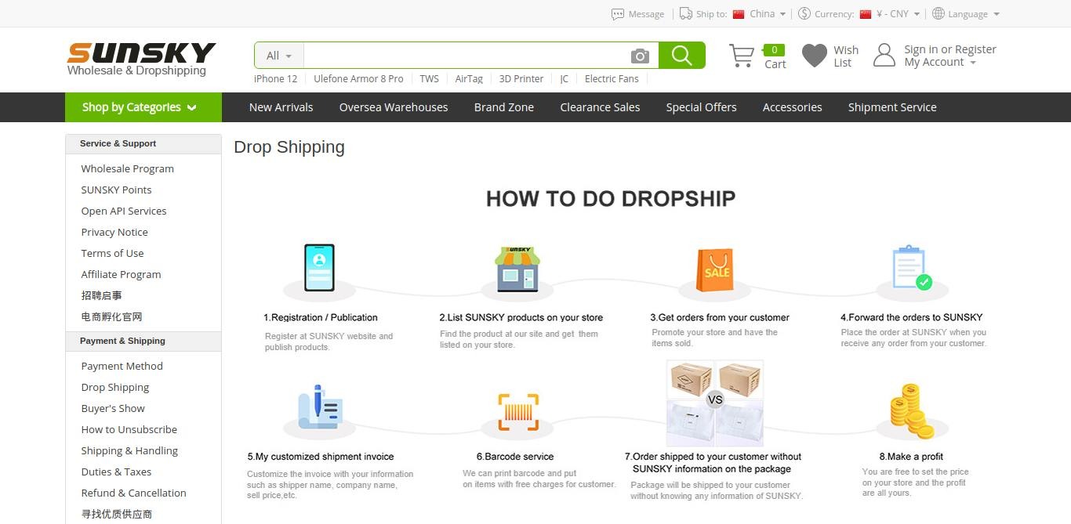Click the green cart count badge
This screenshot has height=524, width=1071.
click(x=774, y=50)
